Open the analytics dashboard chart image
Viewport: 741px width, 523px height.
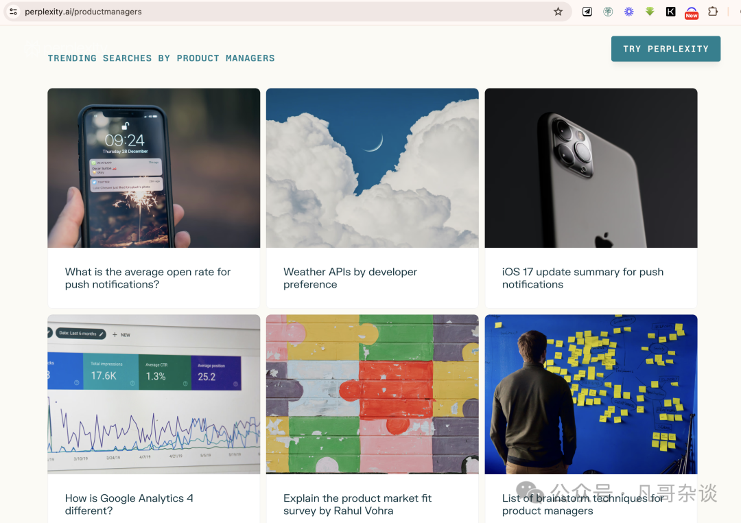point(154,395)
